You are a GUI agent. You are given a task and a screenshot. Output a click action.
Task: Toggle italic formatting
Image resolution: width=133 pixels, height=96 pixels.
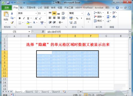(24, 18)
